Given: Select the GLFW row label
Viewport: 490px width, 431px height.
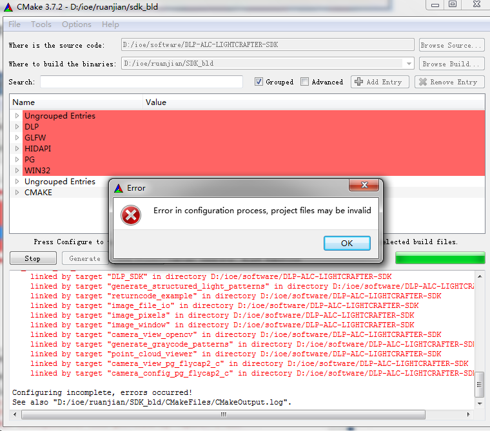Looking at the screenshot, I should pyautogui.click(x=35, y=137).
